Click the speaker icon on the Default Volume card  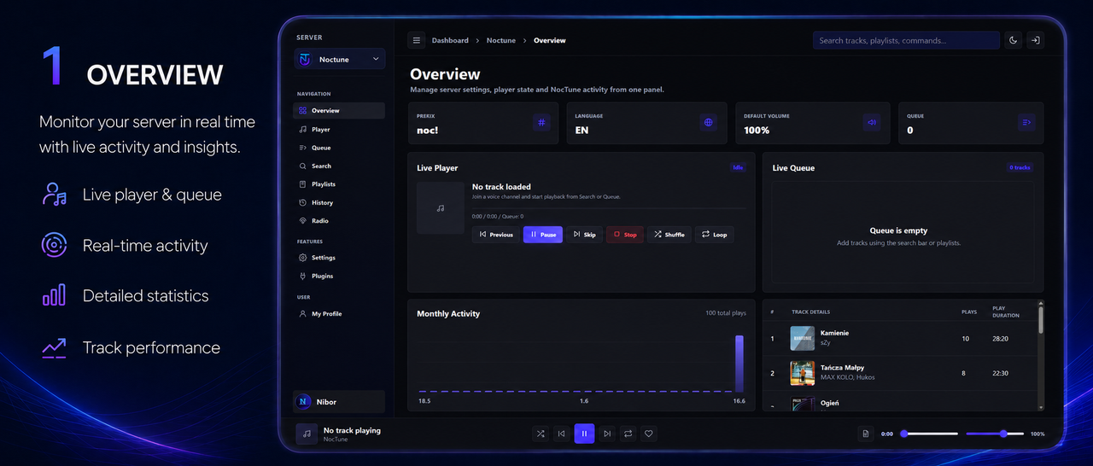click(x=871, y=123)
